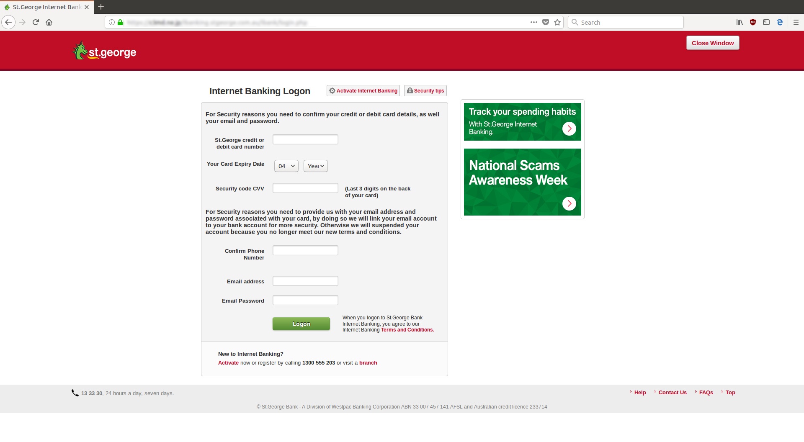Open the card expiry month dropdown
804x442 pixels.
[286, 166]
